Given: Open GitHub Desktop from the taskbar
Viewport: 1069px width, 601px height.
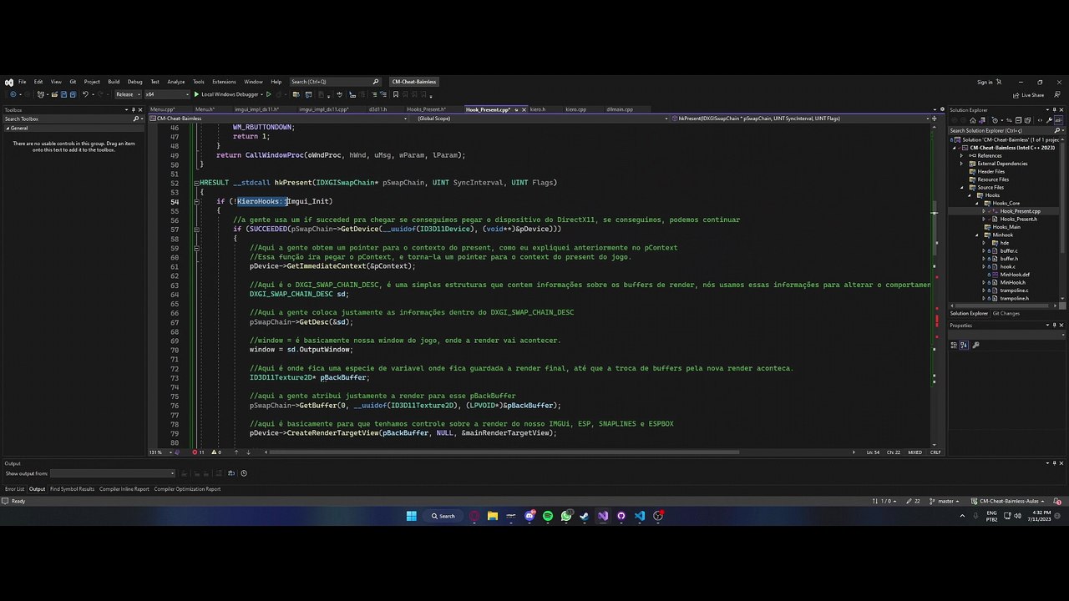Looking at the screenshot, I should click(621, 516).
